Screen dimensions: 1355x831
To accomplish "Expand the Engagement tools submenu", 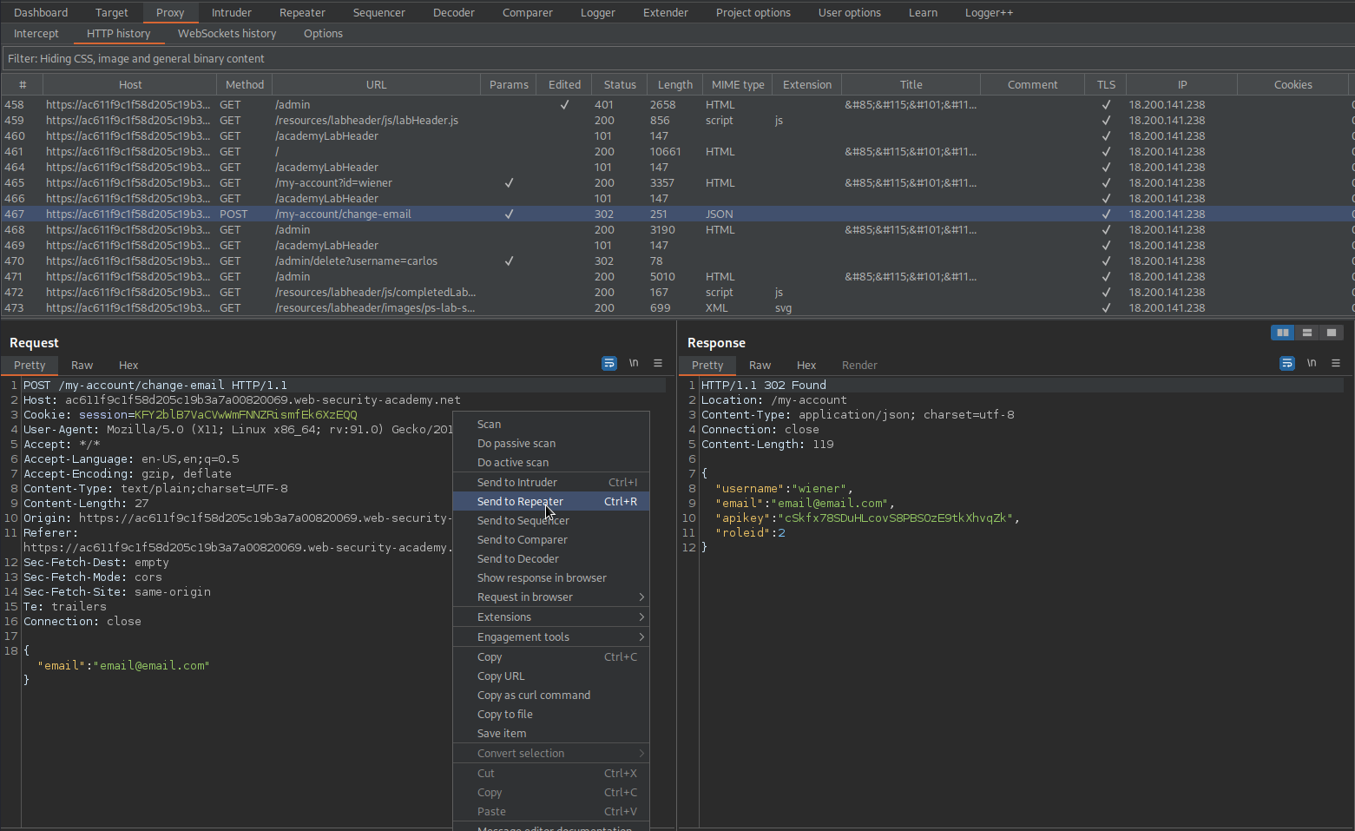I will [x=551, y=636].
